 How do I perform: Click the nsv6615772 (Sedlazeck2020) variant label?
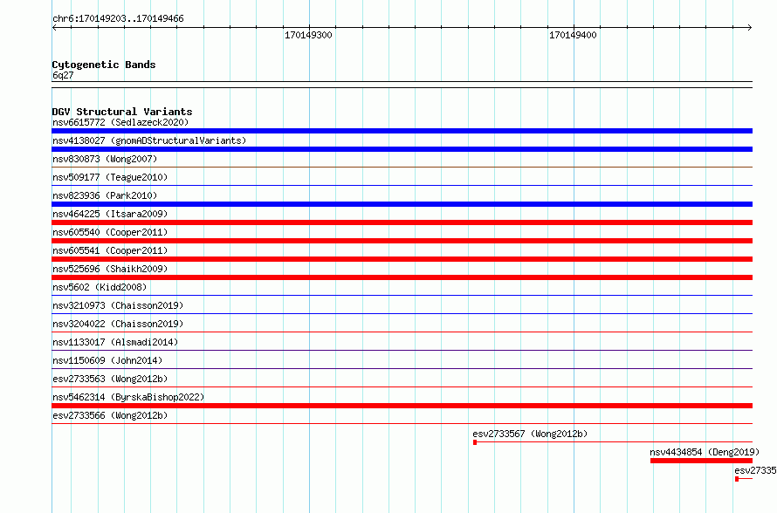click(120, 122)
